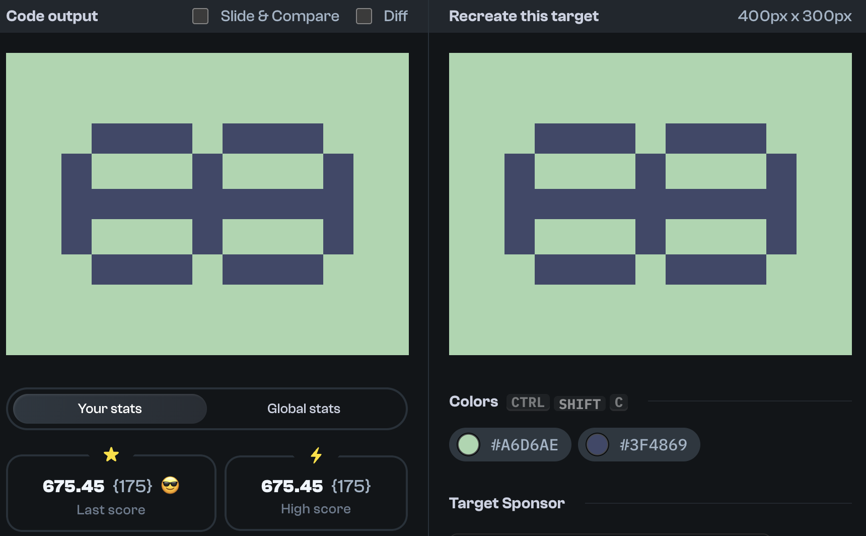The width and height of the screenshot is (866, 536).
Task: Click the C shortcut key badge
Action: coord(619,402)
